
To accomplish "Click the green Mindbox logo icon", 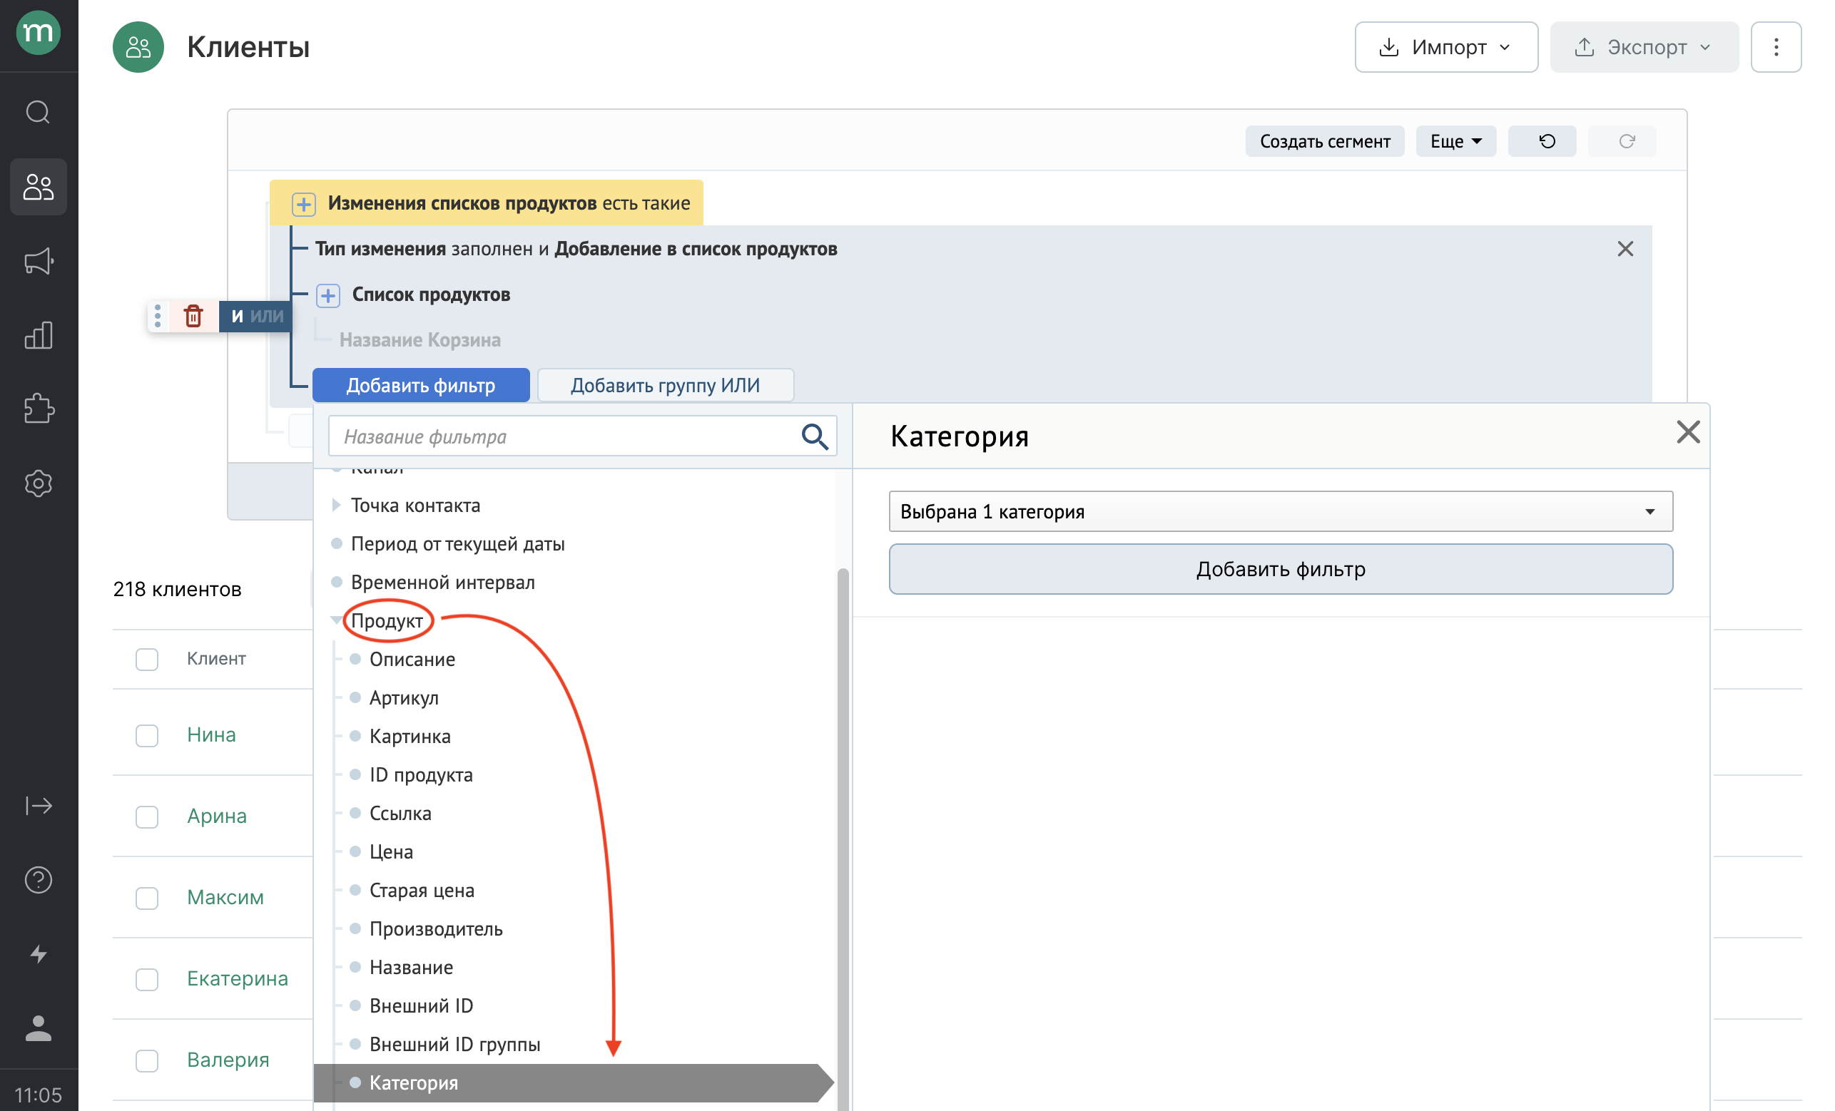I will [x=38, y=33].
